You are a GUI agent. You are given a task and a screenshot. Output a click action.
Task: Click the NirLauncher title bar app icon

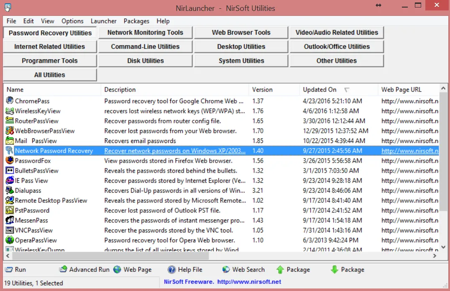click(x=8, y=8)
